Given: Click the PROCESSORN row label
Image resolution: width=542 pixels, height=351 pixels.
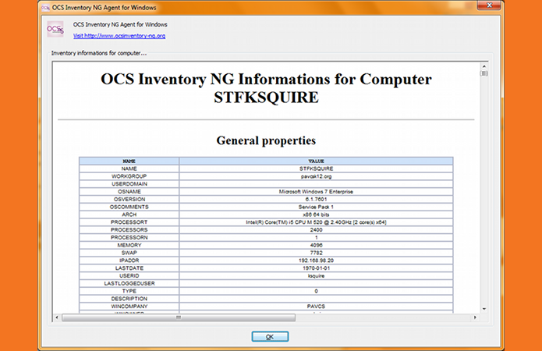Looking at the screenshot, I should (x=129, y=238).
